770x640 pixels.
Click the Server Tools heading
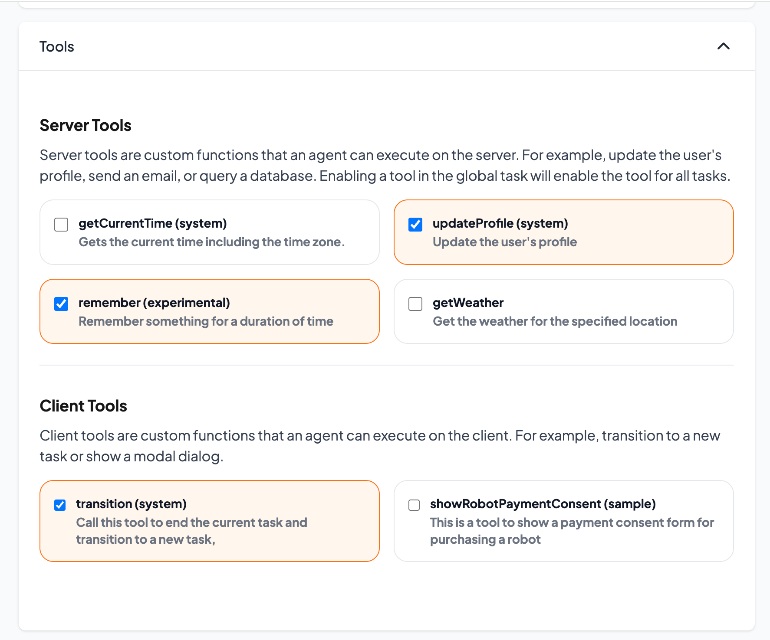point(86,125)
